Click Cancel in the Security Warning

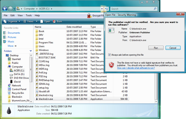click(x=173, y=48)
